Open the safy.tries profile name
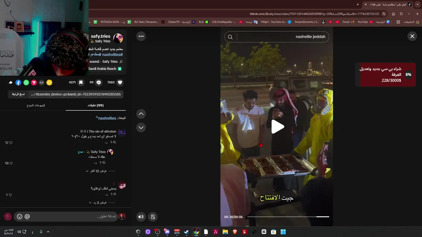 pos(101,36)
